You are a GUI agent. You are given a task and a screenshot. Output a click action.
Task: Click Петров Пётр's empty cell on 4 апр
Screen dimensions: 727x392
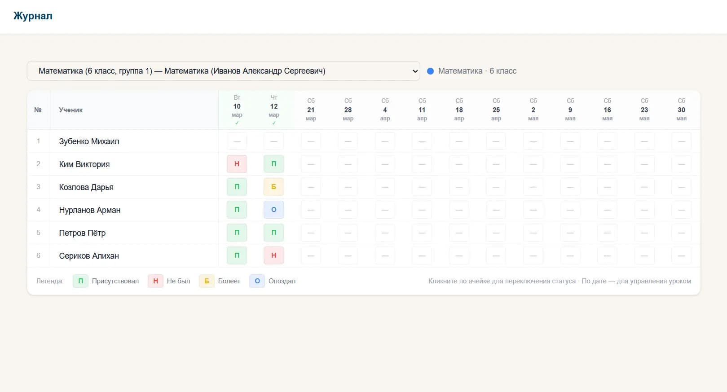point(385,233)
